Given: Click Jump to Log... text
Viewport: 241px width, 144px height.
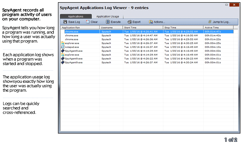Looking at the screenshot, I should [x=221, y=22].
